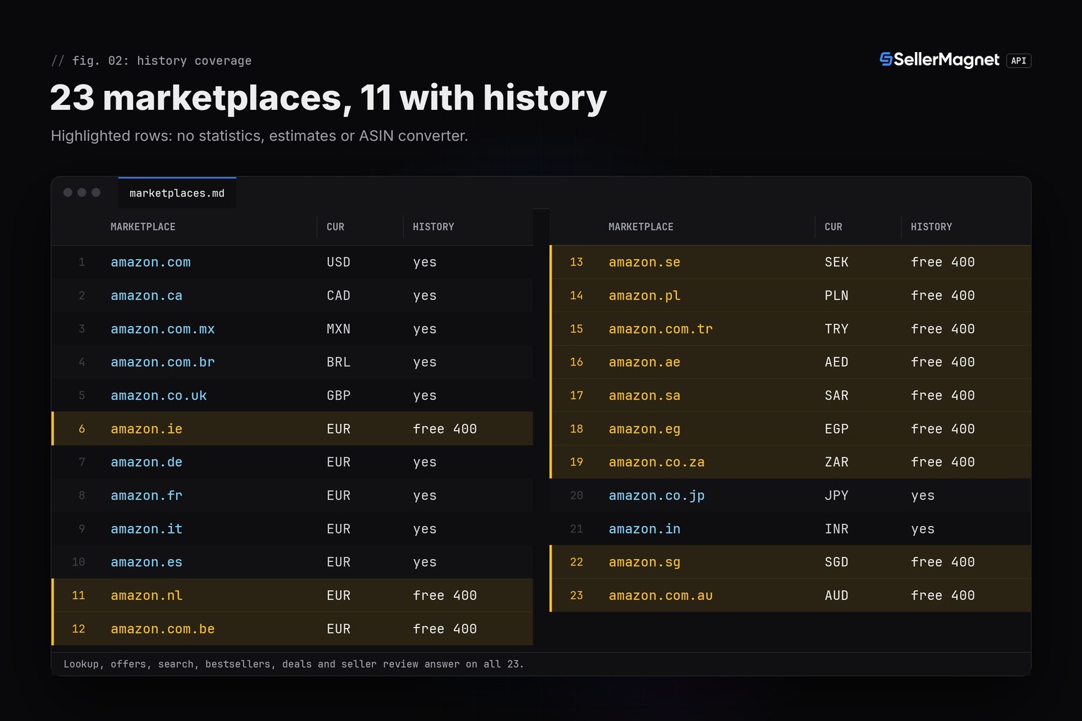
Task: Click the fig. 02 history coverage caption
Action: tap(151, 61)
